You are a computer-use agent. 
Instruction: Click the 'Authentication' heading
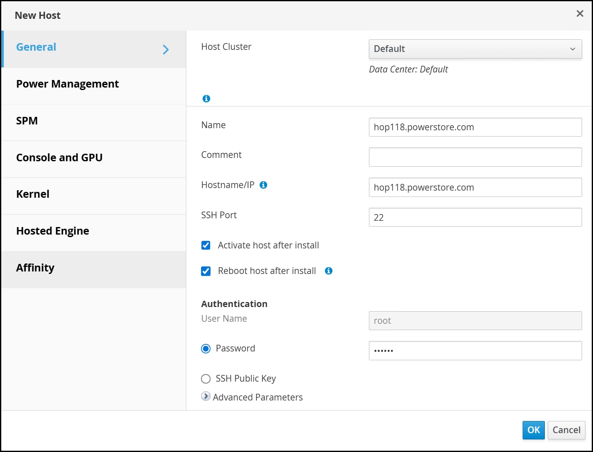point(234,304)
